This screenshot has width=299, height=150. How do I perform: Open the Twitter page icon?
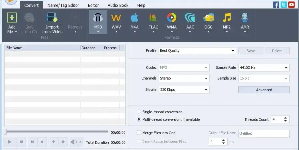(284, 5)
